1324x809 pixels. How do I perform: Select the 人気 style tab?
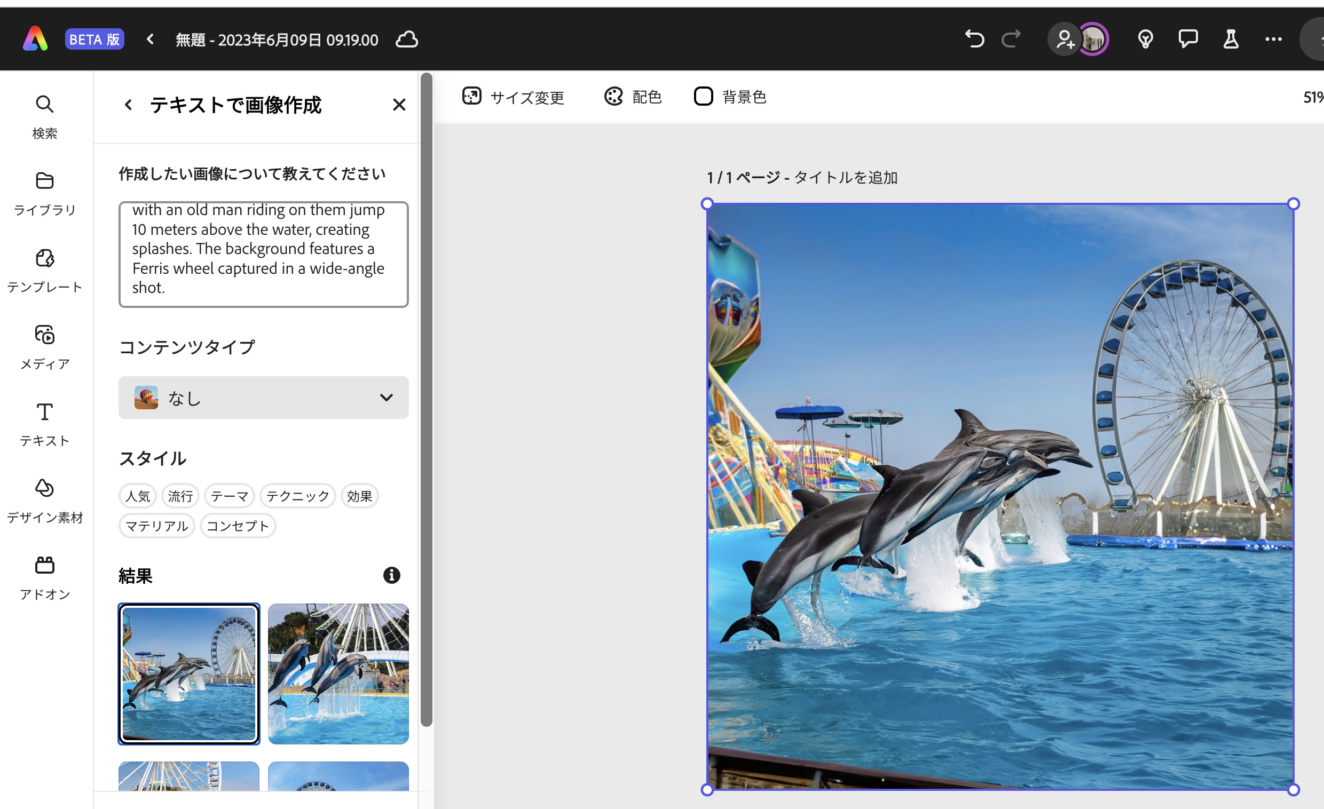(x=138, y=496)
